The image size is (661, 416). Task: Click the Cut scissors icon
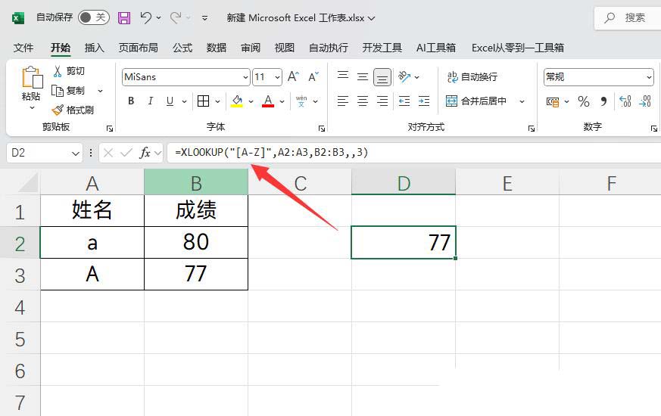point(58,71)
